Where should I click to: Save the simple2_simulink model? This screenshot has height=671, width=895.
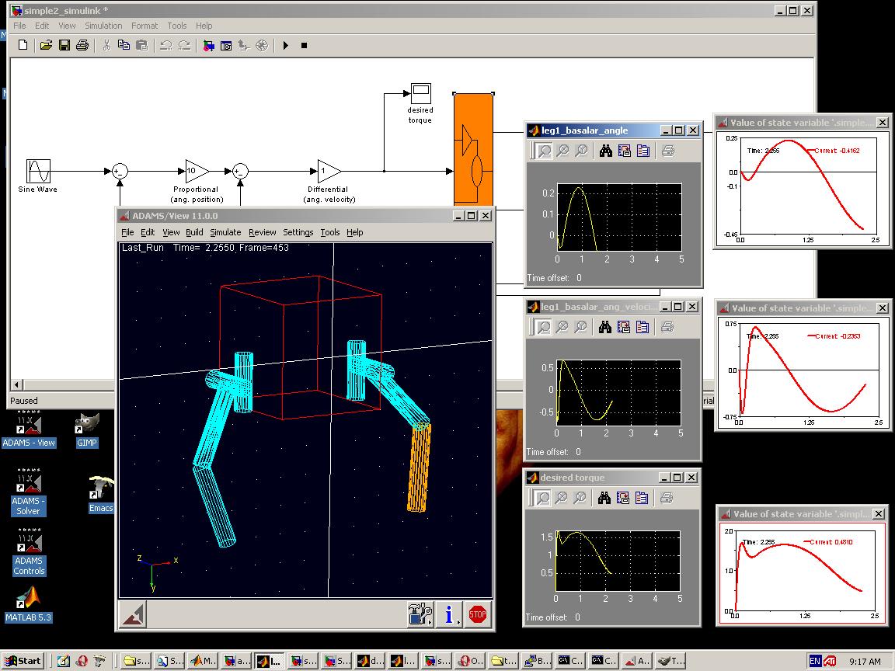click(x=64, y=45)
